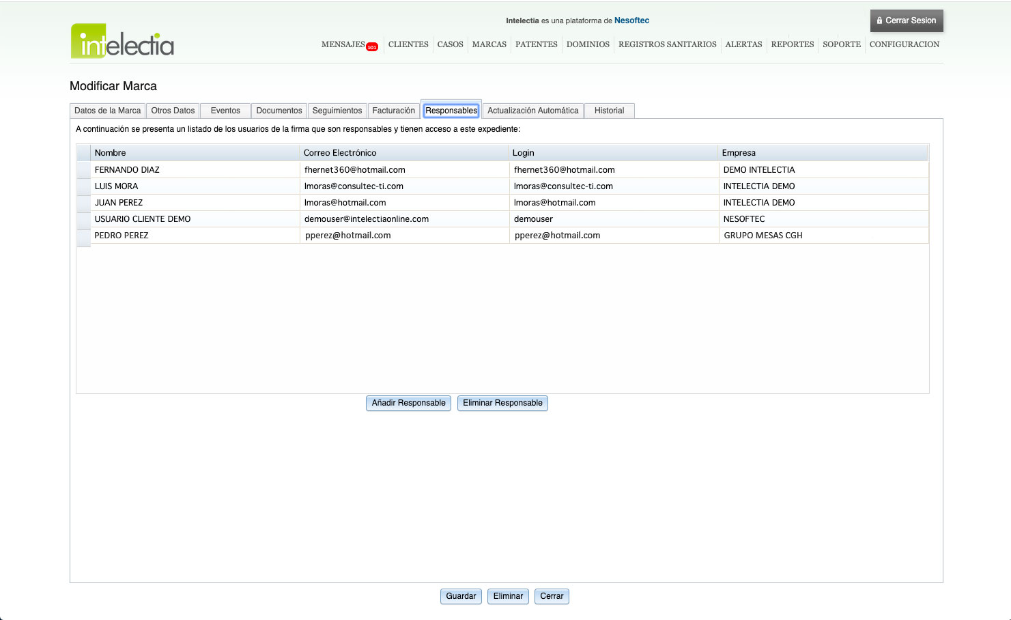Switch to the Datos de la Marca tab
This screenshot has height=620, width=1011.
(107, 111)
